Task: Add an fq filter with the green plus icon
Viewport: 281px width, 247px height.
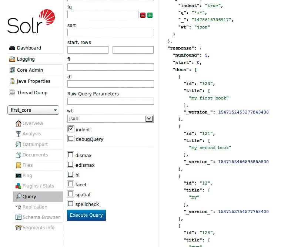Action: [150, 15]
